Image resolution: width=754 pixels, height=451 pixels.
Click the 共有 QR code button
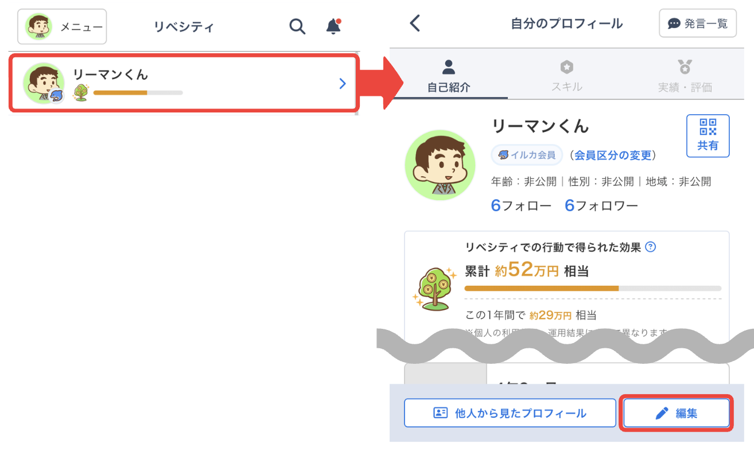point(708,136)
